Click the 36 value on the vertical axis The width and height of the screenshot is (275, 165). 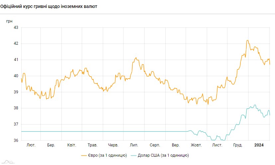click(x=16, y=140)
